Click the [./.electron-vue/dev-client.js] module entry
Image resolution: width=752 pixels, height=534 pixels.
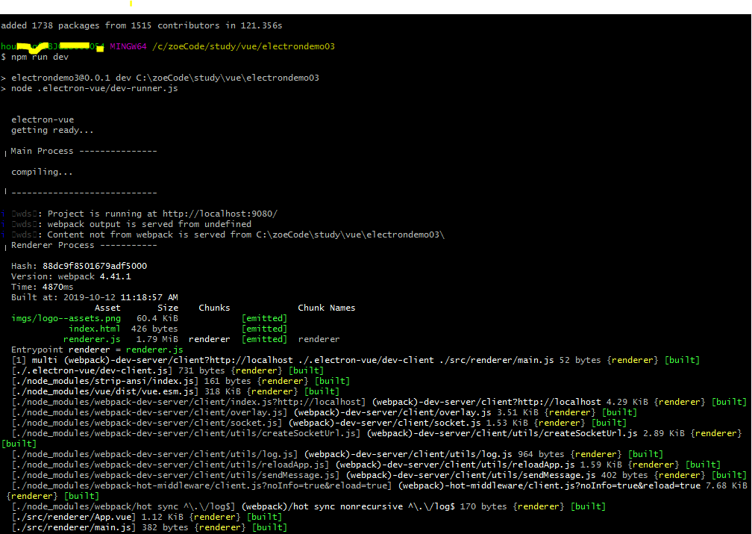tap(92, 370)
